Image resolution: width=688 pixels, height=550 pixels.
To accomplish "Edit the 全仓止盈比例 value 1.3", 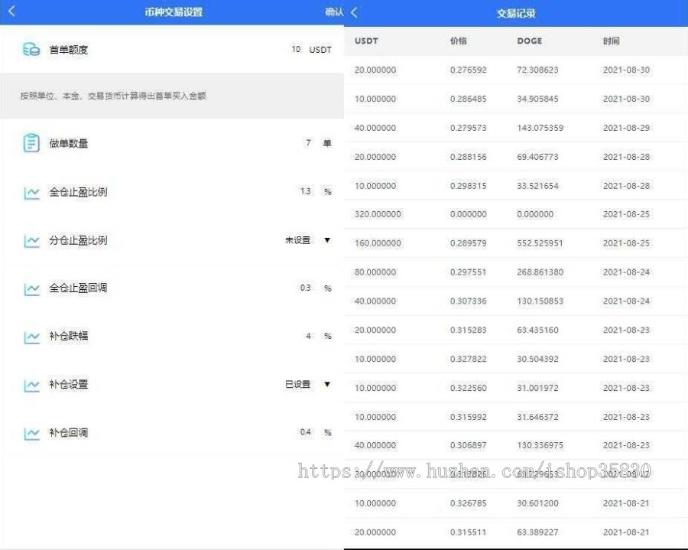I will [x=305, y=191].
